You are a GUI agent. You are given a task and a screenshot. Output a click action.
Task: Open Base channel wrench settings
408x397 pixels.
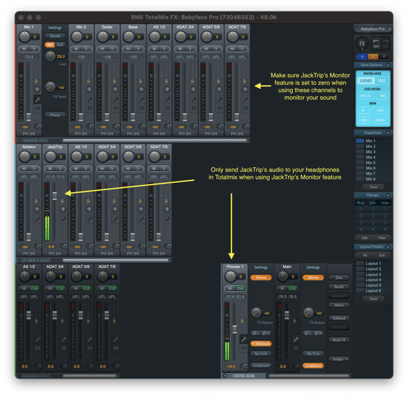tap(142, 99)
